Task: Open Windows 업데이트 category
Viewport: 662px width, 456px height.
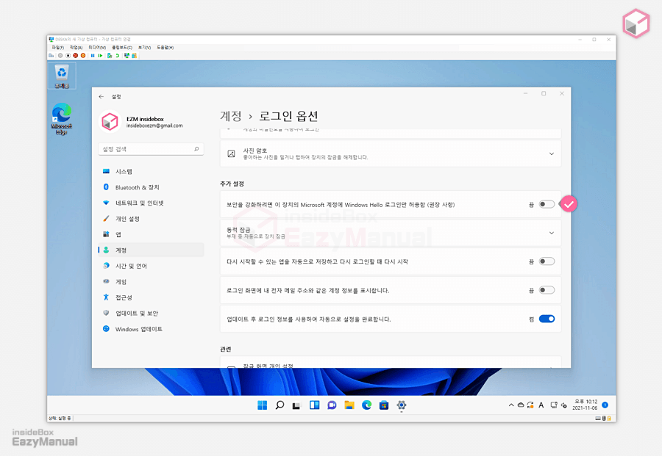Action: (x=151, y=329)
